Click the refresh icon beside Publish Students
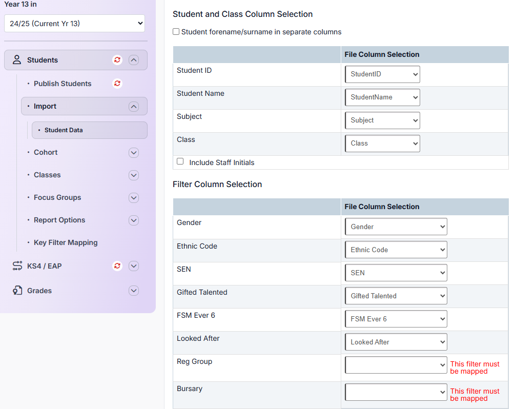This screenshot has height=409, width=516. [x=117, y=84]
